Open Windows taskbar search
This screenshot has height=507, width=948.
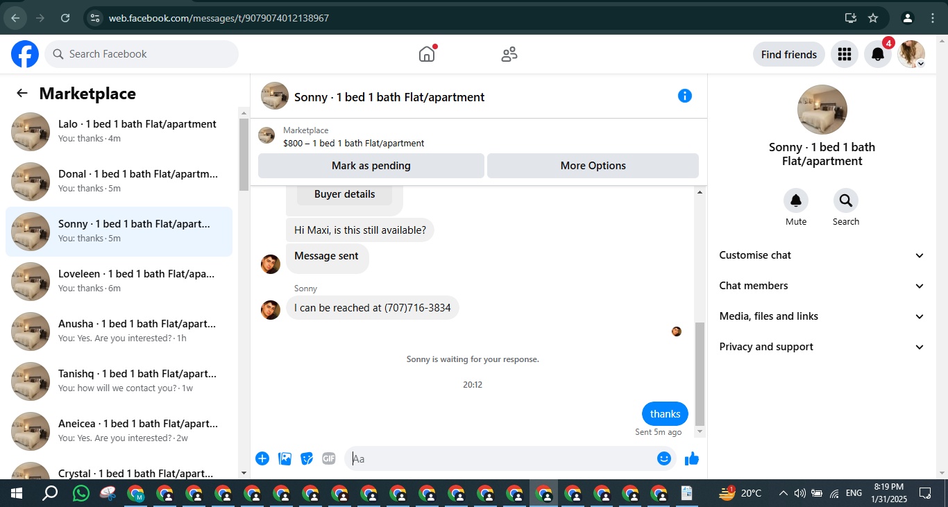click(50, 493)
